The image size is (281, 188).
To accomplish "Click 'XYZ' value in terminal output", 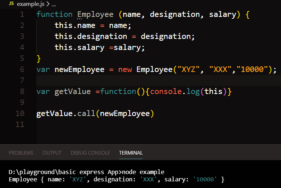I will (x=78, y=180).
